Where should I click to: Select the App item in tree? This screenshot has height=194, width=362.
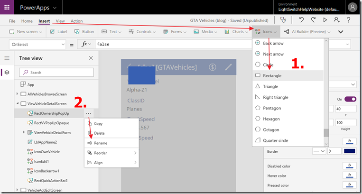tap(28, 84)
